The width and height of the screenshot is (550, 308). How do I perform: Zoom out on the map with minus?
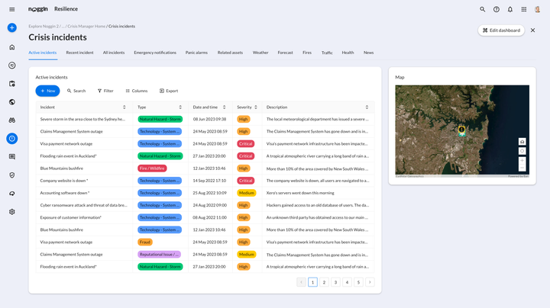pyautogui.click(x=522, y=168)
